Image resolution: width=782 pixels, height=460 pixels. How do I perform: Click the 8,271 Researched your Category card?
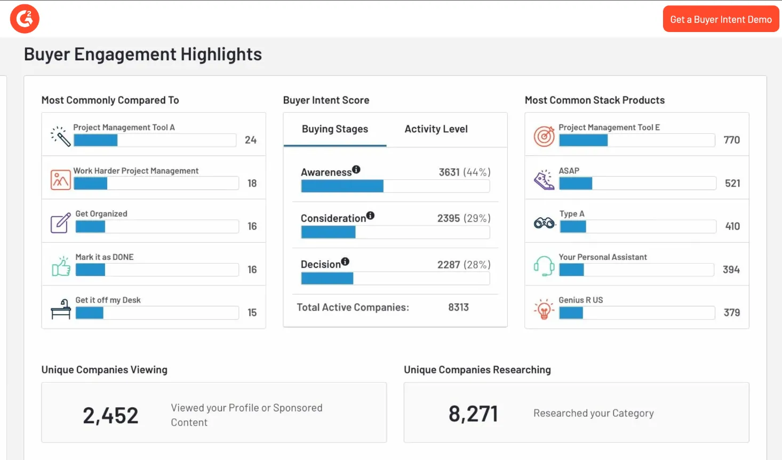click(576, 413)
